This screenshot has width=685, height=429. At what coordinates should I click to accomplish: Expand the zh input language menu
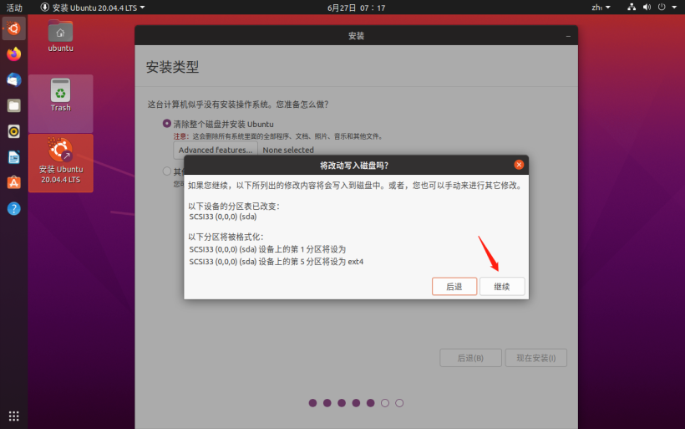[x=601, y=8]
